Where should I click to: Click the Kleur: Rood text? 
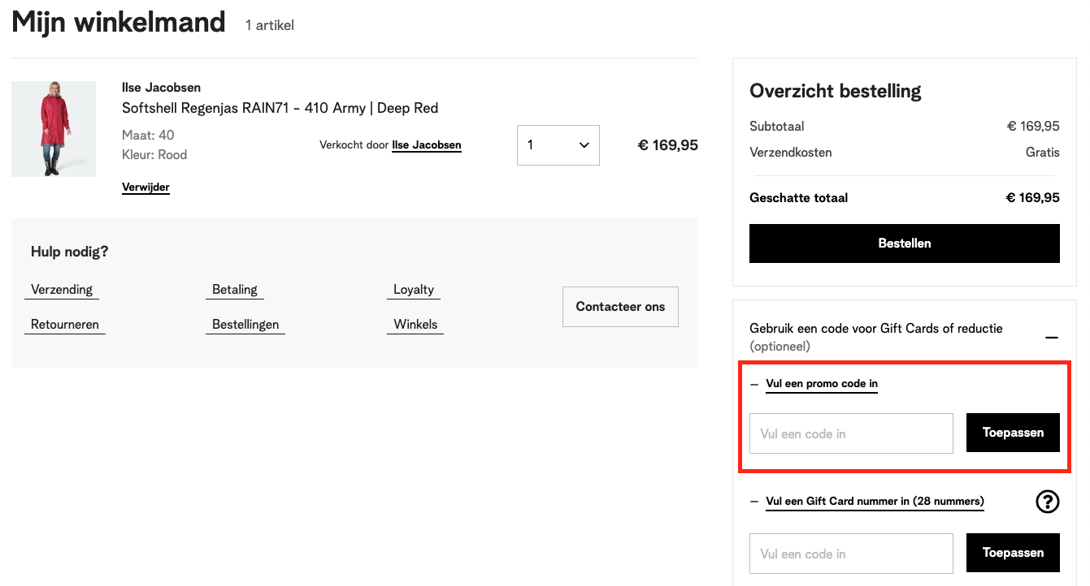pyautogui.click(x=154, y=155)
